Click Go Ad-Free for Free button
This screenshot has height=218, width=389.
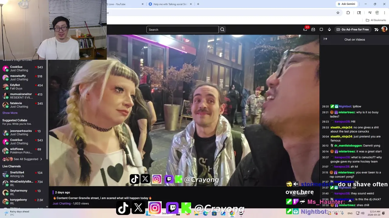click(353, 29)
